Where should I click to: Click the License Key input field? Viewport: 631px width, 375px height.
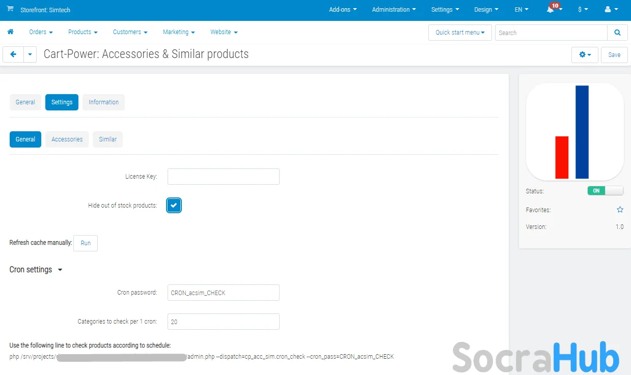click(224, 177)
